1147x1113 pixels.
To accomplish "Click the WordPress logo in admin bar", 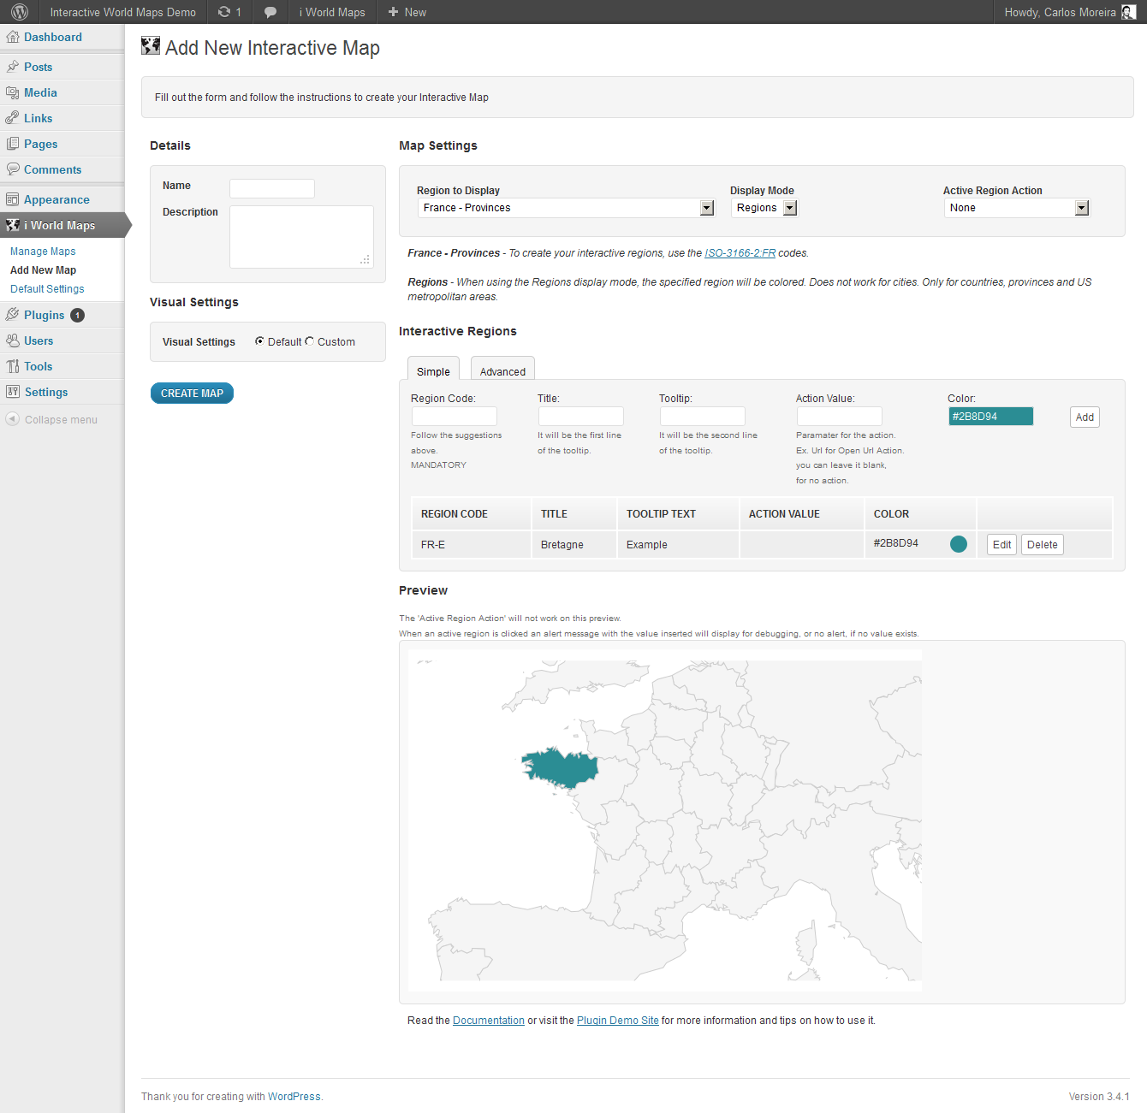I will 20,12.
